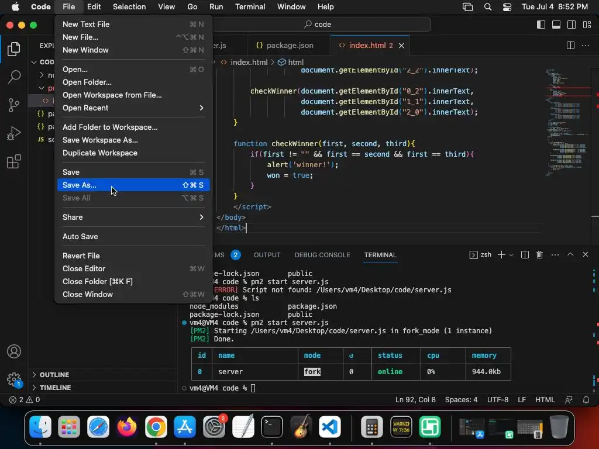Click html breadcrumb in editor
599x449 pixels.
tap(291, 62)
